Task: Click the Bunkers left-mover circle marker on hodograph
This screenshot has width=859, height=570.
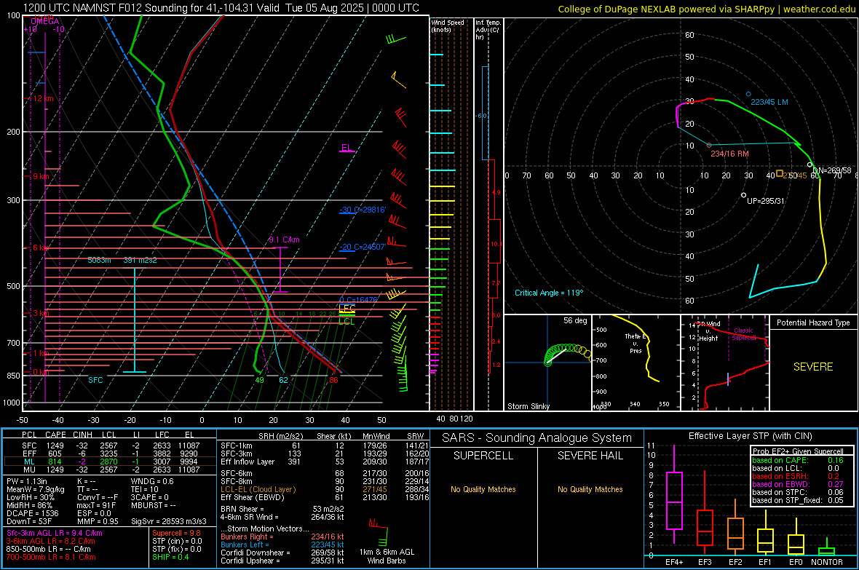Action: click(748, 94)
